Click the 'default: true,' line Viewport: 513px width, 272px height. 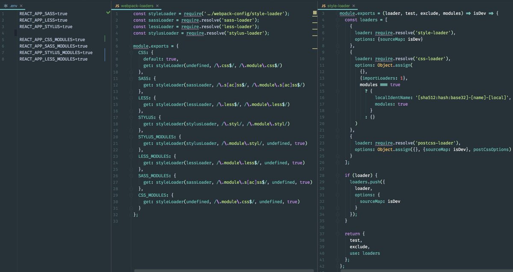tap(161, 59)
